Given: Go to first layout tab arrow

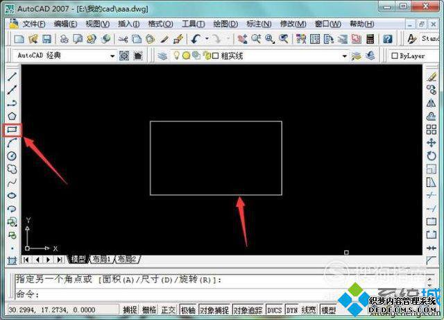Looking at the screenshot, I should 26,260.
